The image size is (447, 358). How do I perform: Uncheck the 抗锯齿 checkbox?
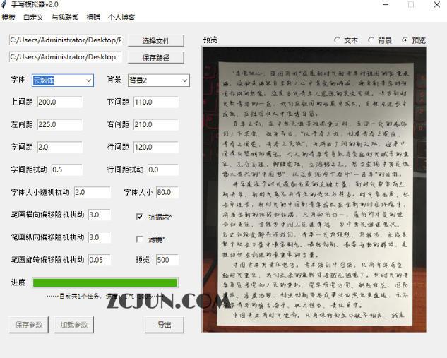point(139,217)
